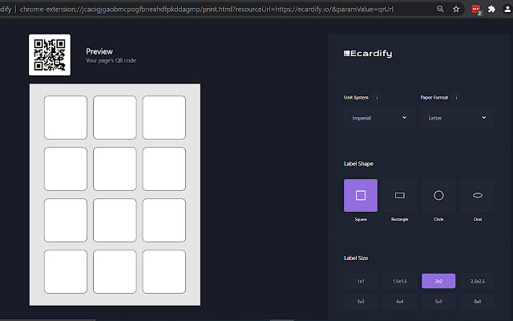Open the Unit System Imperial dropdown
Image resolution: width=513 pixels, height=321 pixels.
point(379,118)
